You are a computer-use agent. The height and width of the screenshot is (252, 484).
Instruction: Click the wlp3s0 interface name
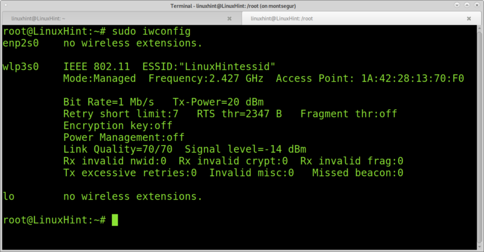coord(21,67)
